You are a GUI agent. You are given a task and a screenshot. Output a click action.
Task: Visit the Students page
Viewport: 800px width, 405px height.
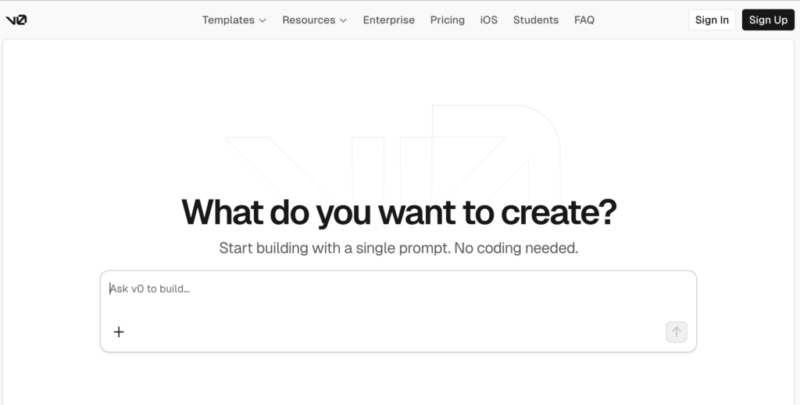tap(535, 20)
